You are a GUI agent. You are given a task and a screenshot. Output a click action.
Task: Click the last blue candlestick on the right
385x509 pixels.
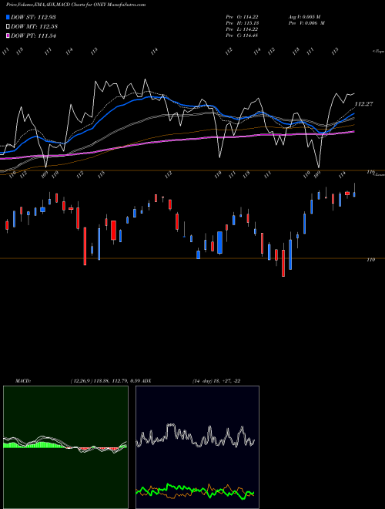(x=354, y=194)
